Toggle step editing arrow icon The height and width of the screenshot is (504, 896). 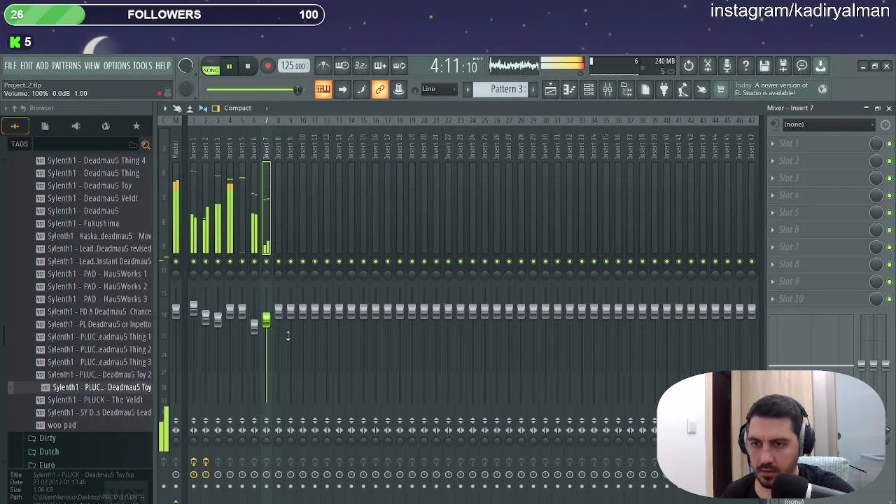342,90
